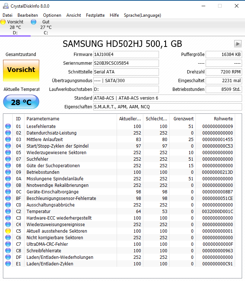
Task: Click the Eingeschaltet value 2231 mal
Action: click(224, 81)
